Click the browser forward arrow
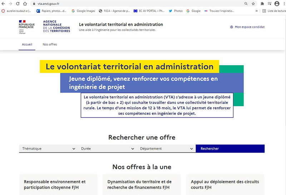 (10, 4)
